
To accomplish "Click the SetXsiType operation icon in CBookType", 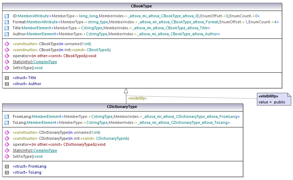I will point(7,68).
